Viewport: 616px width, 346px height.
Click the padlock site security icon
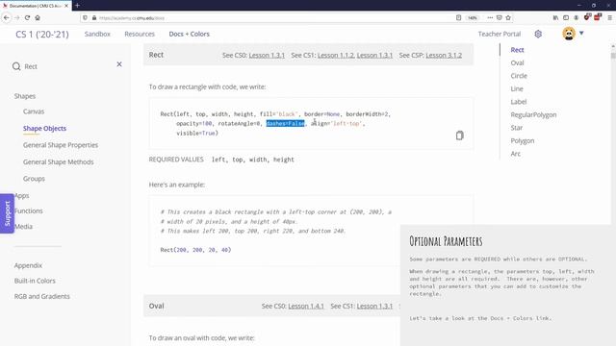(94, 17)
